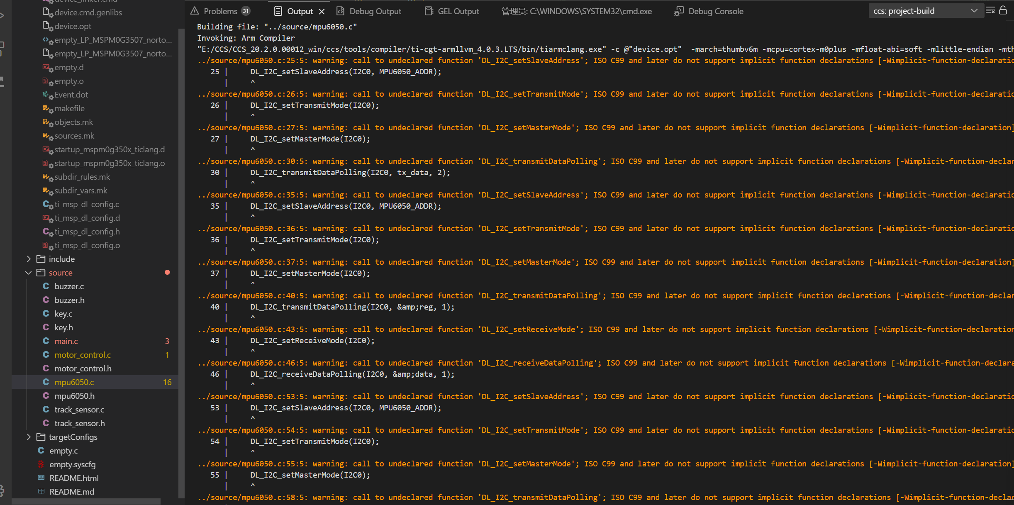
Task: Open the cmd.exe terminal tab
Action: tap(576, 11)
